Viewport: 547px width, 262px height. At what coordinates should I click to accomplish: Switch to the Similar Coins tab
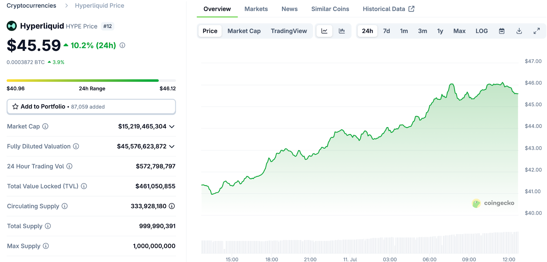(x=330, y=9)
